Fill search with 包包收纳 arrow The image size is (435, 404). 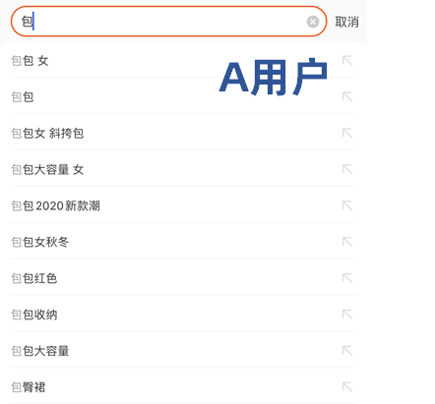pos(347,315)
